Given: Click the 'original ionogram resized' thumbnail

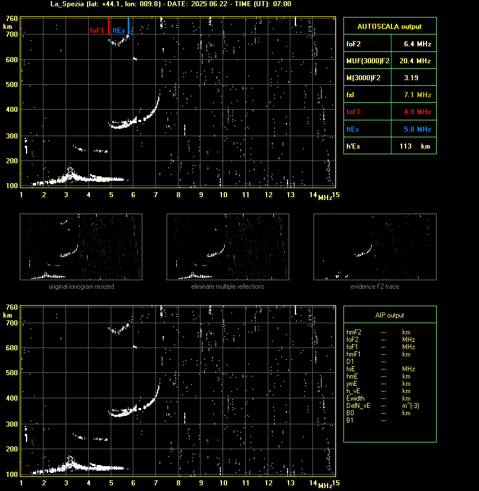Looking at the screenshot, I should [81, 247].
